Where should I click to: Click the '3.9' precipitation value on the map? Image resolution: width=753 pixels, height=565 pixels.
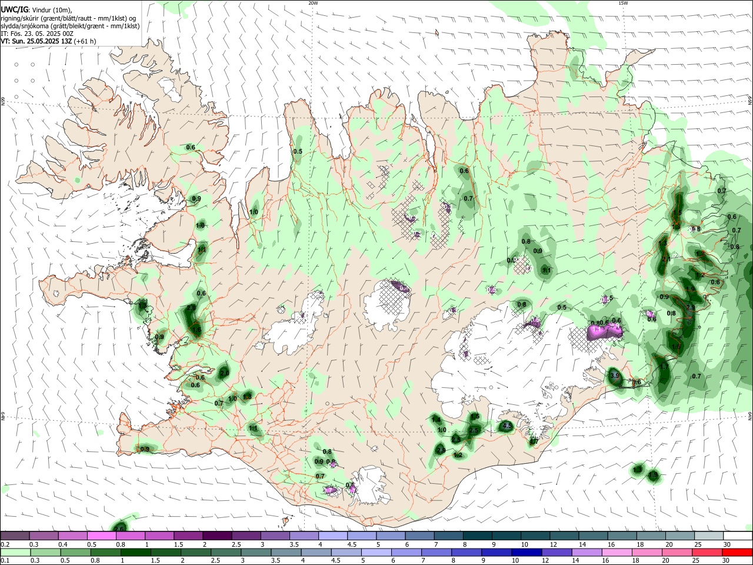615,375
